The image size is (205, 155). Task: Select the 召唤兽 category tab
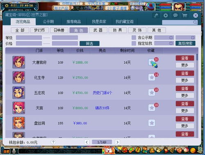click(59, 30)
